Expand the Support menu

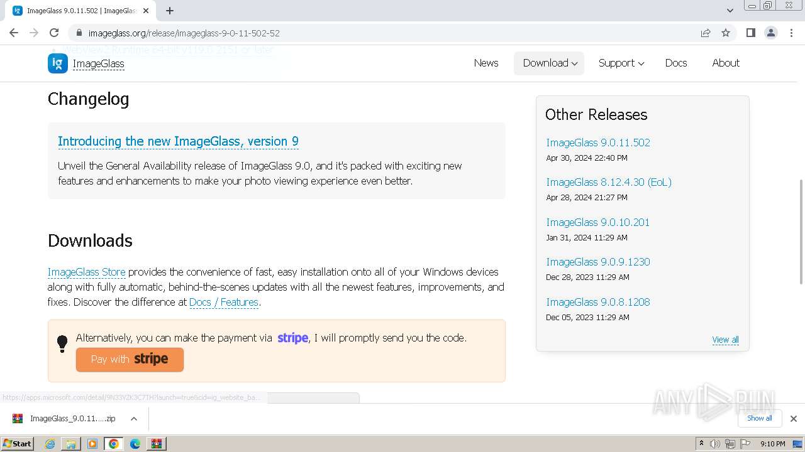coord(621,63)
